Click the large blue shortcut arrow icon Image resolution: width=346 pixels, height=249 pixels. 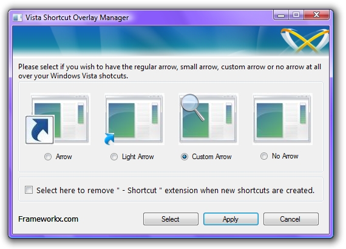click(x=39, y=130)
